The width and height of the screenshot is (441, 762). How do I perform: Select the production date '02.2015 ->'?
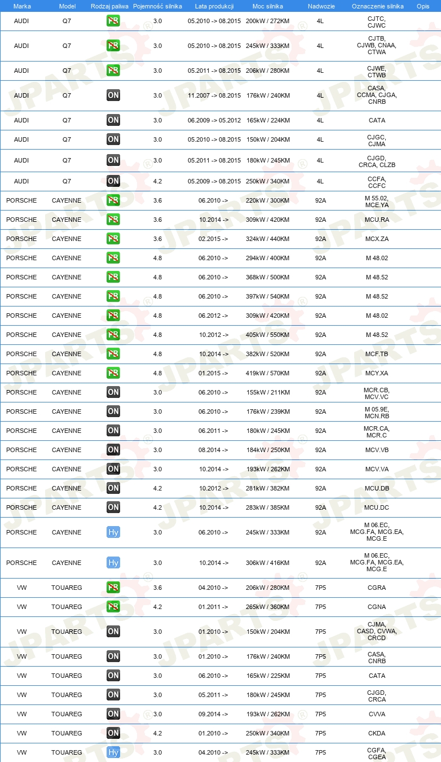214,239
